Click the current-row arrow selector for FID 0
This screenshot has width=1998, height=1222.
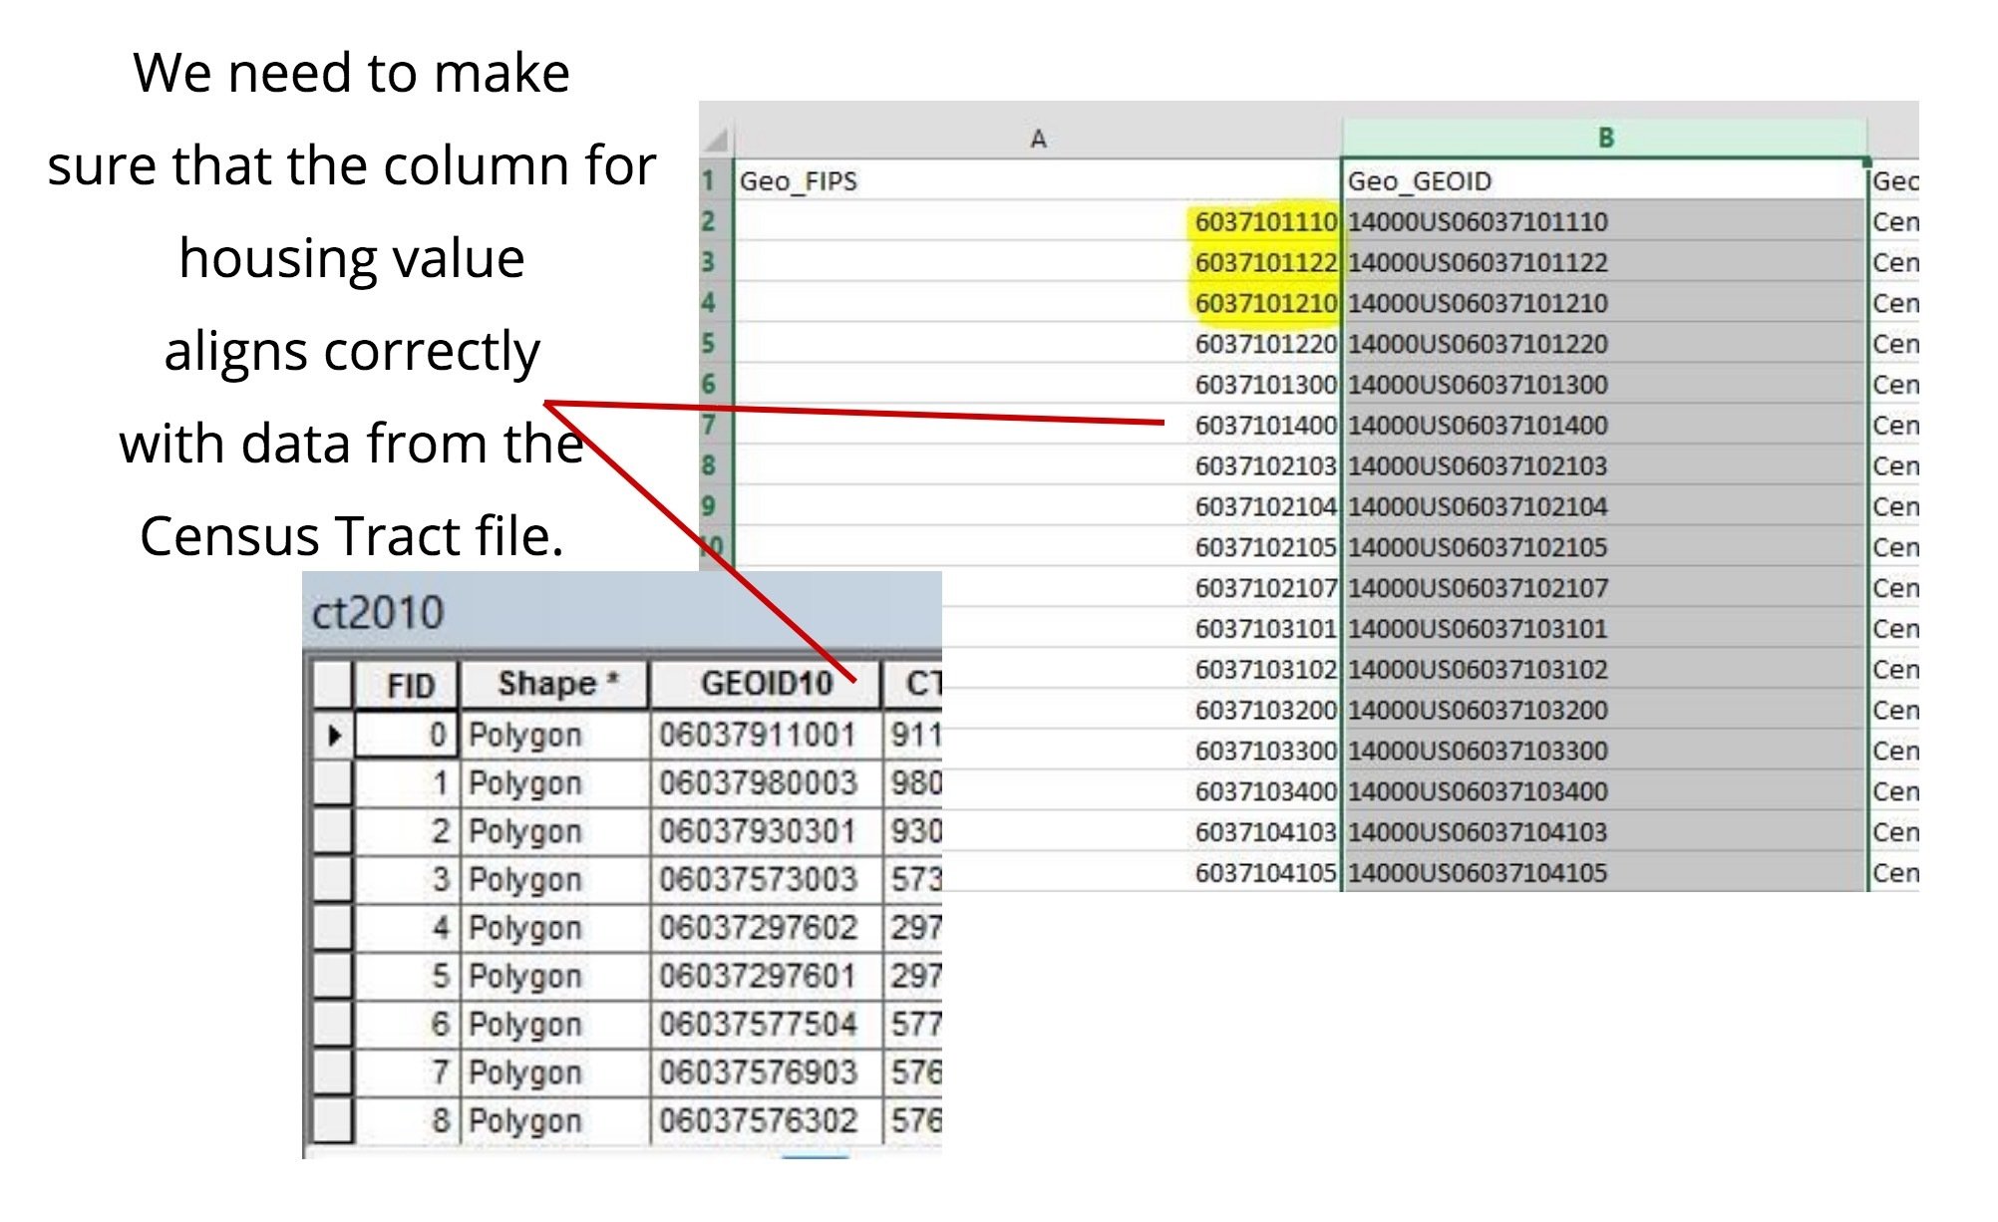point(334,736)
